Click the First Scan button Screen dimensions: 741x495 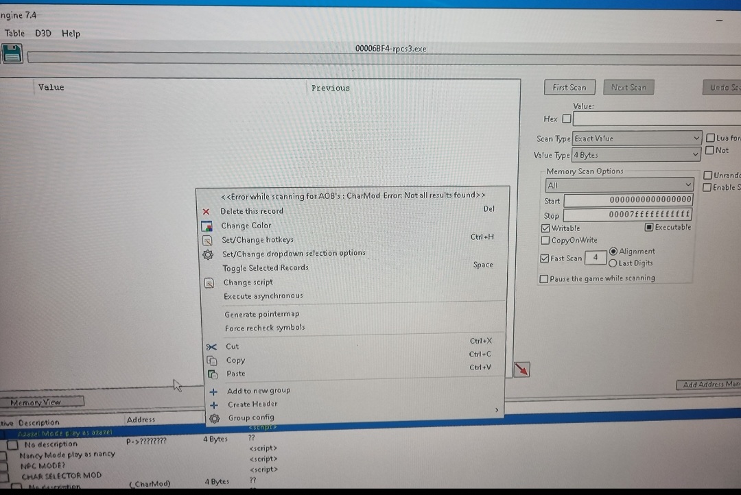click(x=569, y=87)
